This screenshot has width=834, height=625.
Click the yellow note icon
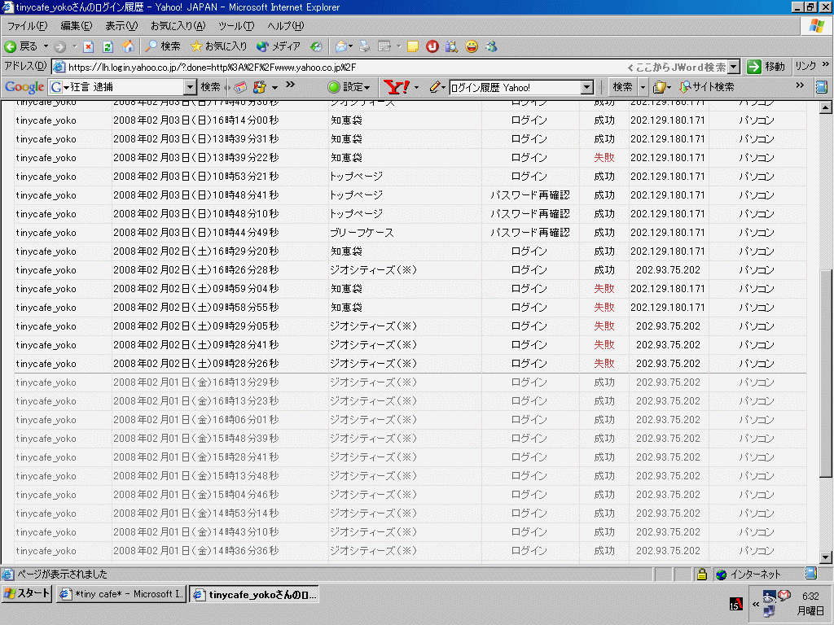(413, 46)
